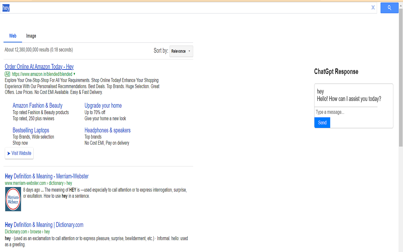Open the Merriam-Webster 'Hey Definition & Meaning' result
Image resolution: width=403 pixels, height=252 pixels.
tap(47, 176)
